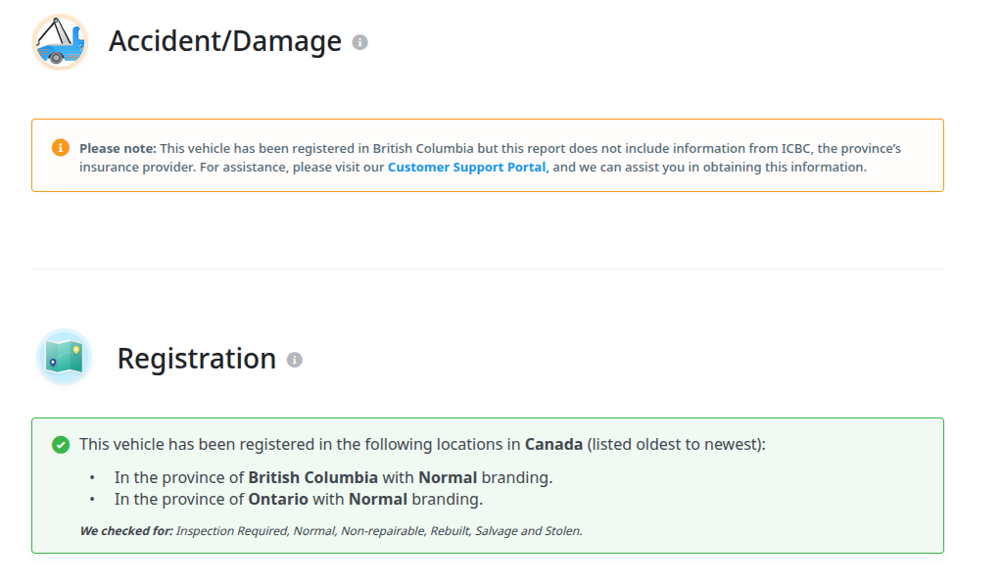This screenshot has width=1003, height=587.
Task: Click the green checkmark icon in registration box
Action: point(61,445)
